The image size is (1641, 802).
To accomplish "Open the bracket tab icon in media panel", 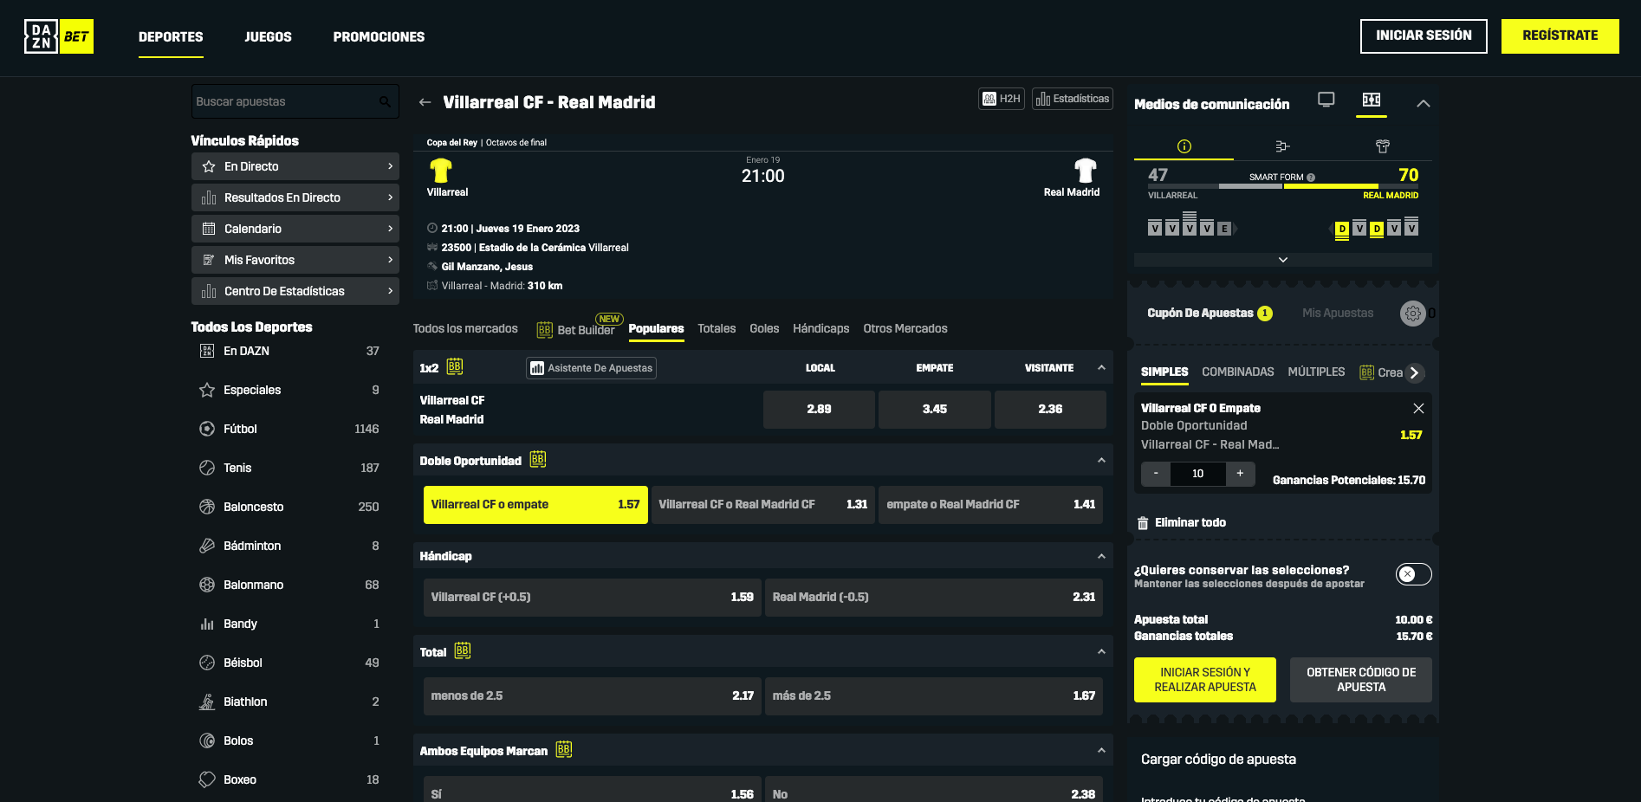I will point(1283,146).
